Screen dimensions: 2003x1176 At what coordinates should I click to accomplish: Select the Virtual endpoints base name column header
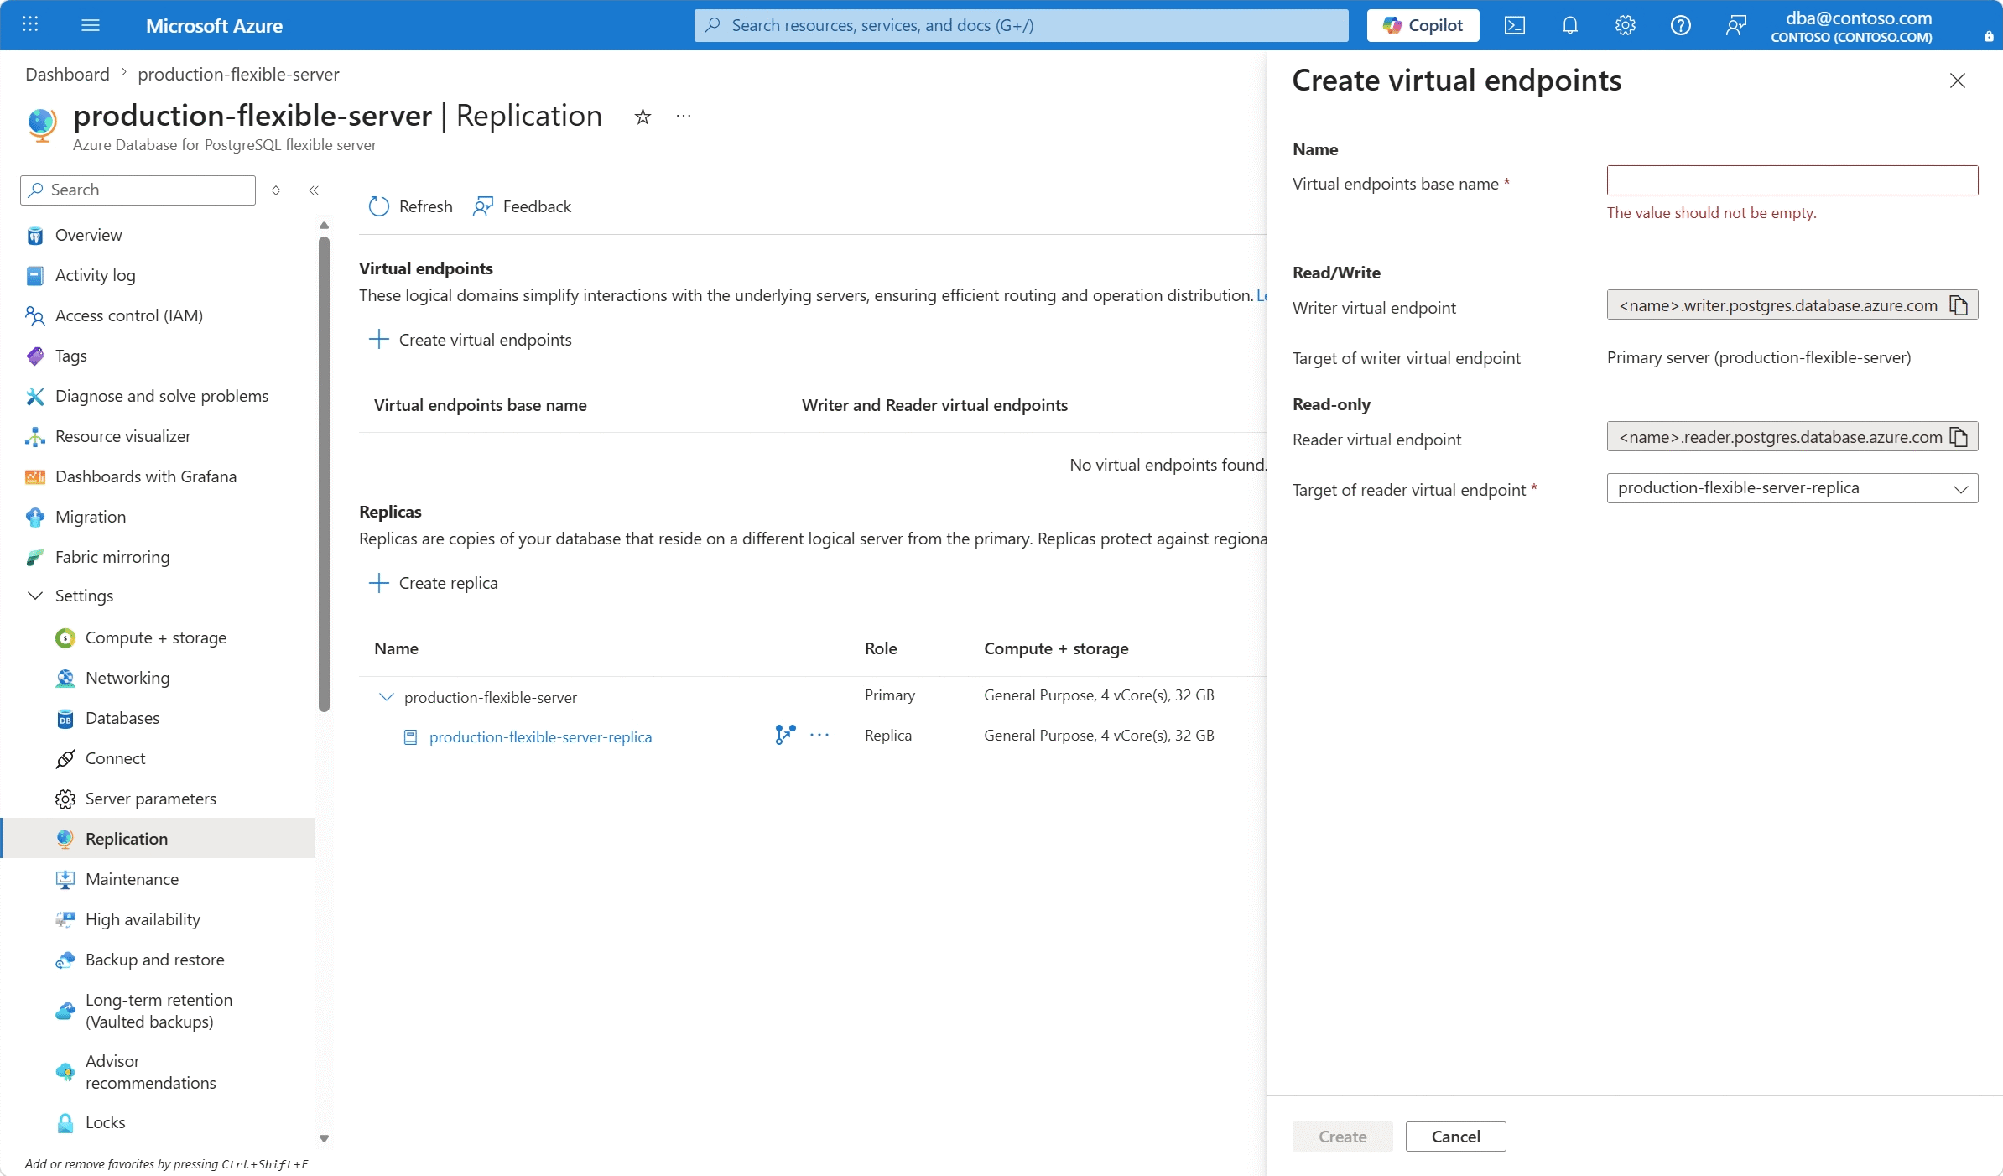[x=481, y=405]
